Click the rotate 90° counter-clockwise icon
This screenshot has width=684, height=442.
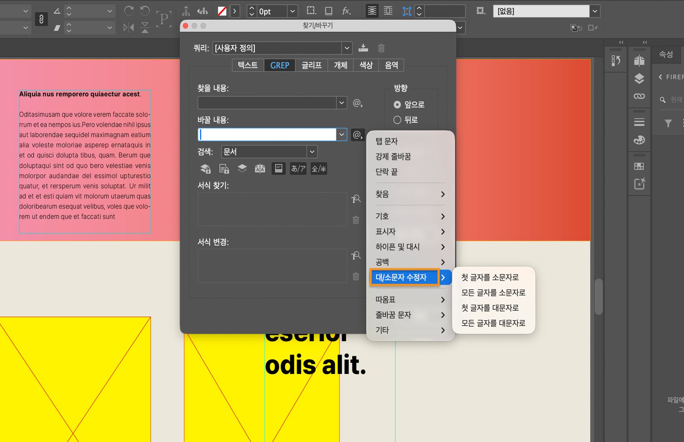[x=145, y=11]
